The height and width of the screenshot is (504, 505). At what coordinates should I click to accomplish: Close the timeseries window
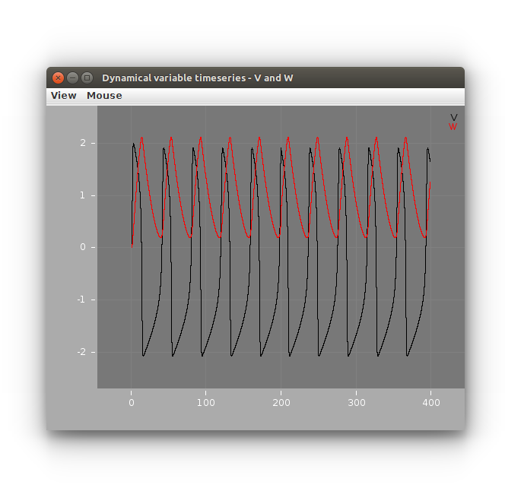coord(59,78)
